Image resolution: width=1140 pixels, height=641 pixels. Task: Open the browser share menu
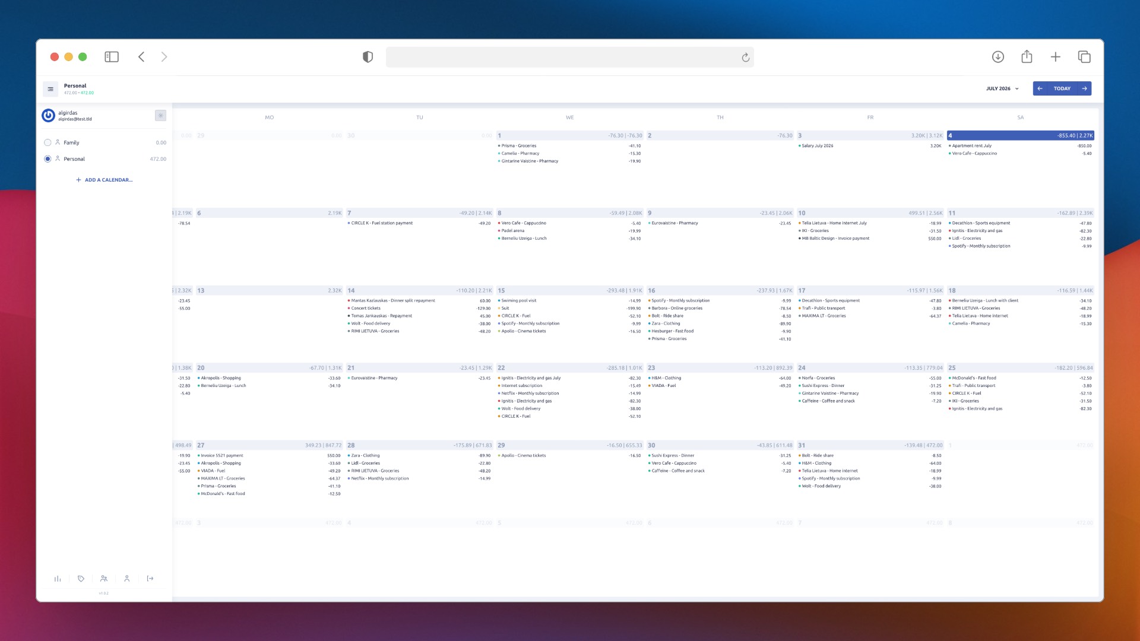1027,56
